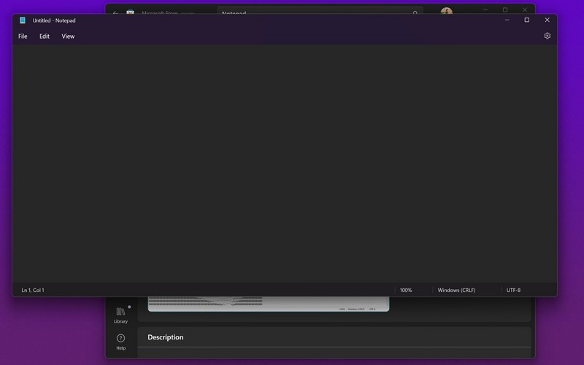
Task: Open the File menu
Action: coord(23,36)
